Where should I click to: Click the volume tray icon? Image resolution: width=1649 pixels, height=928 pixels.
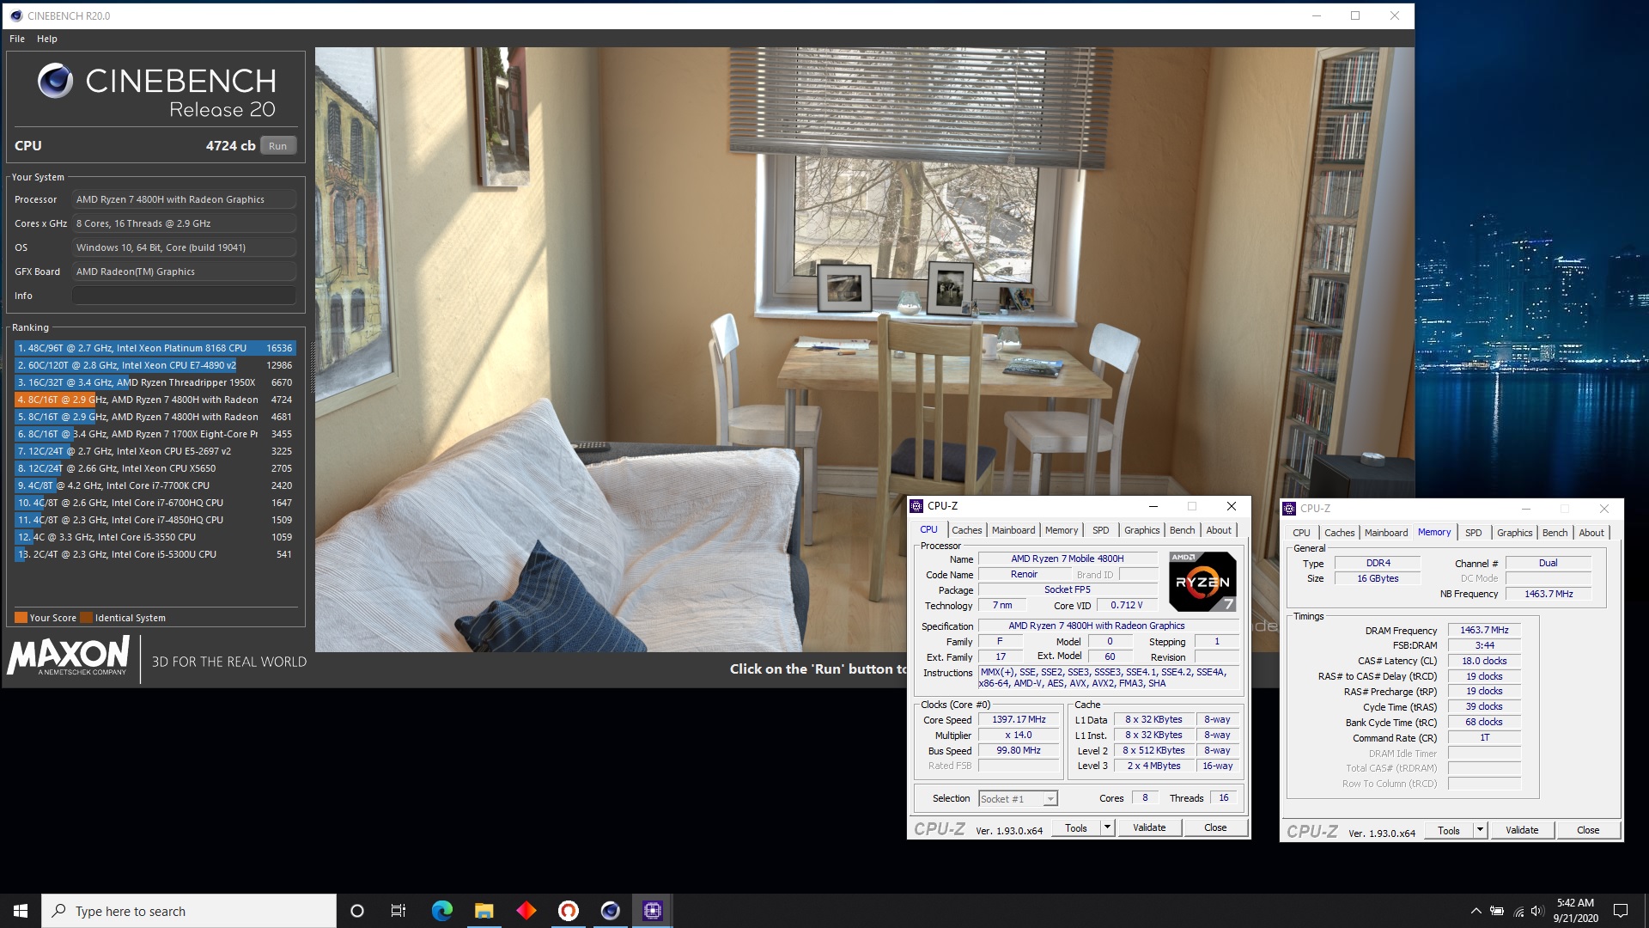tap(1536, 911)
